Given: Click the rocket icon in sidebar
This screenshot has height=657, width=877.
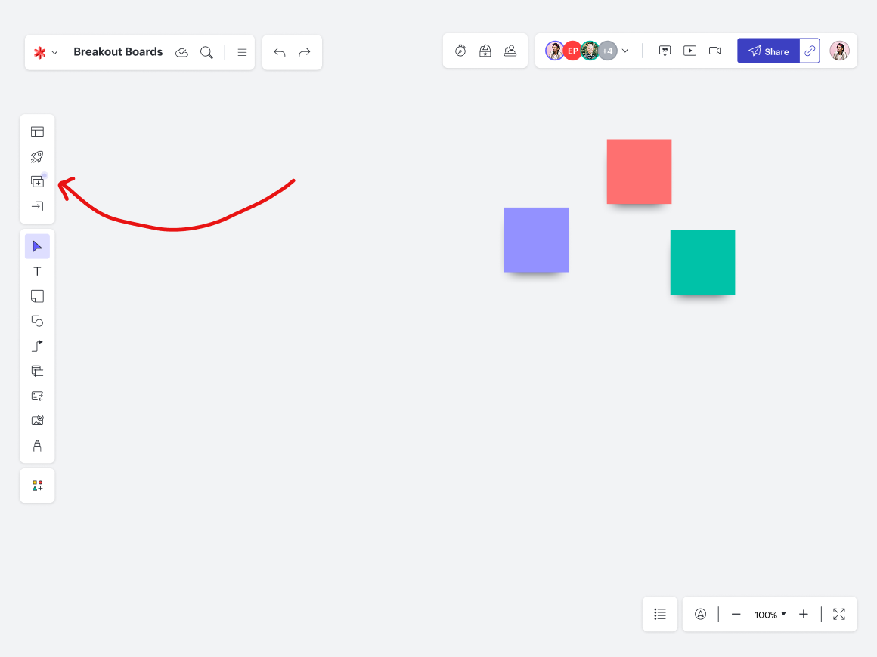Looking at the screenshot, I should coord(37,156).
